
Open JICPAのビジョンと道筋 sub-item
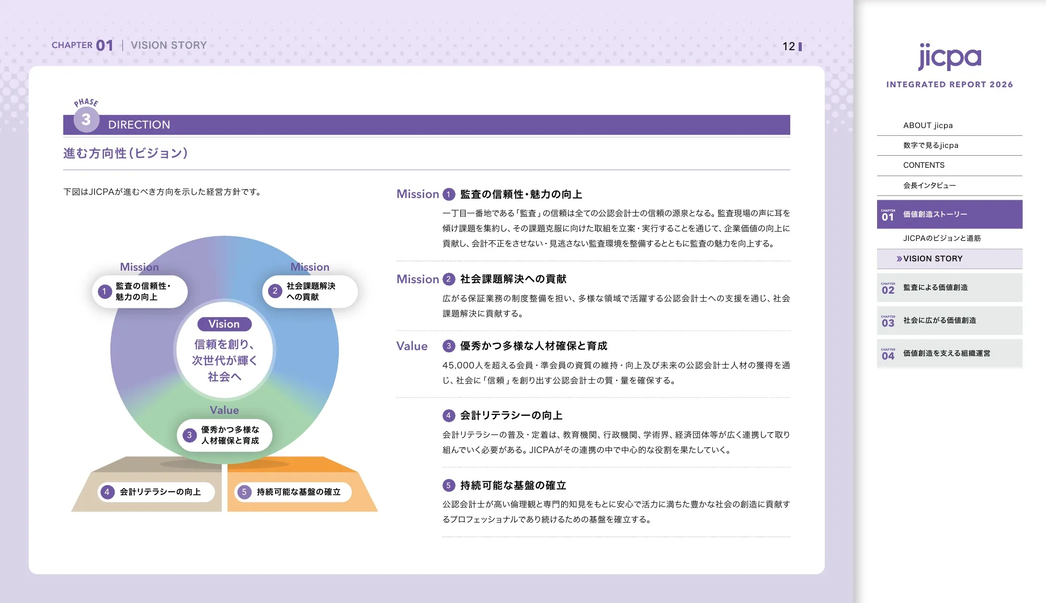949,238
